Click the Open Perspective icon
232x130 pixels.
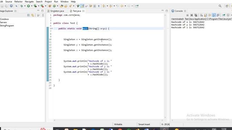(227, 6)
